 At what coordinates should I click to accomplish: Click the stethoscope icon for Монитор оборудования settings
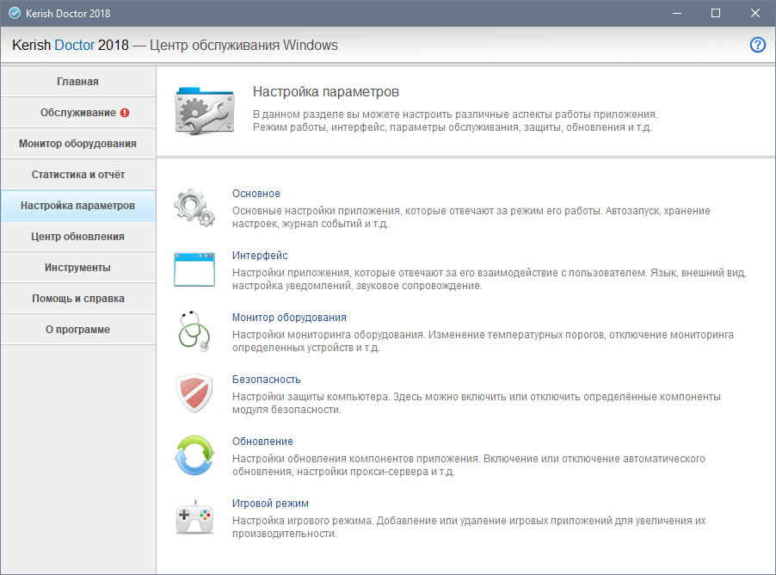[x=194, y=331]
